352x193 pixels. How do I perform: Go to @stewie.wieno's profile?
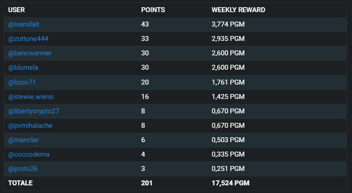[x=31, y=97]
